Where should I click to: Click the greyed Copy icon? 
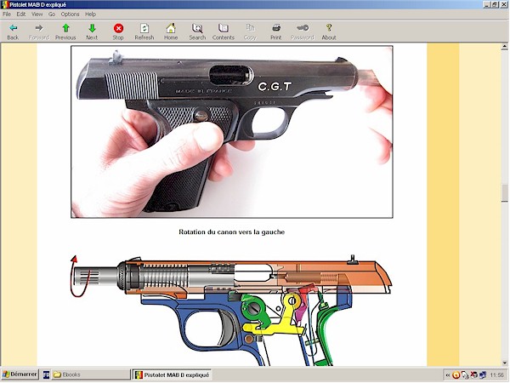250,31
